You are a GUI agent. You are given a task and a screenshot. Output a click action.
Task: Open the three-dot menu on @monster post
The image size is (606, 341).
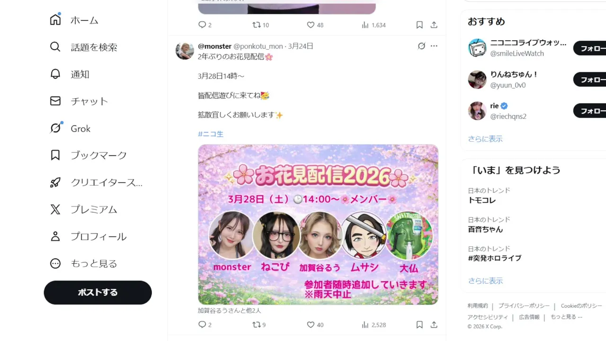tap(434, 46)
